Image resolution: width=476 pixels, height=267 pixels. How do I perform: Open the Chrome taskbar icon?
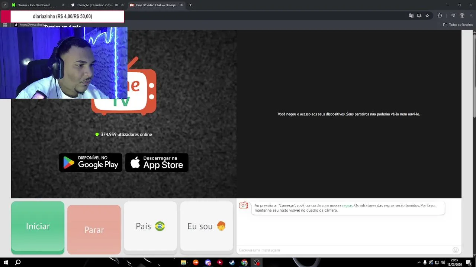[244, 262]
